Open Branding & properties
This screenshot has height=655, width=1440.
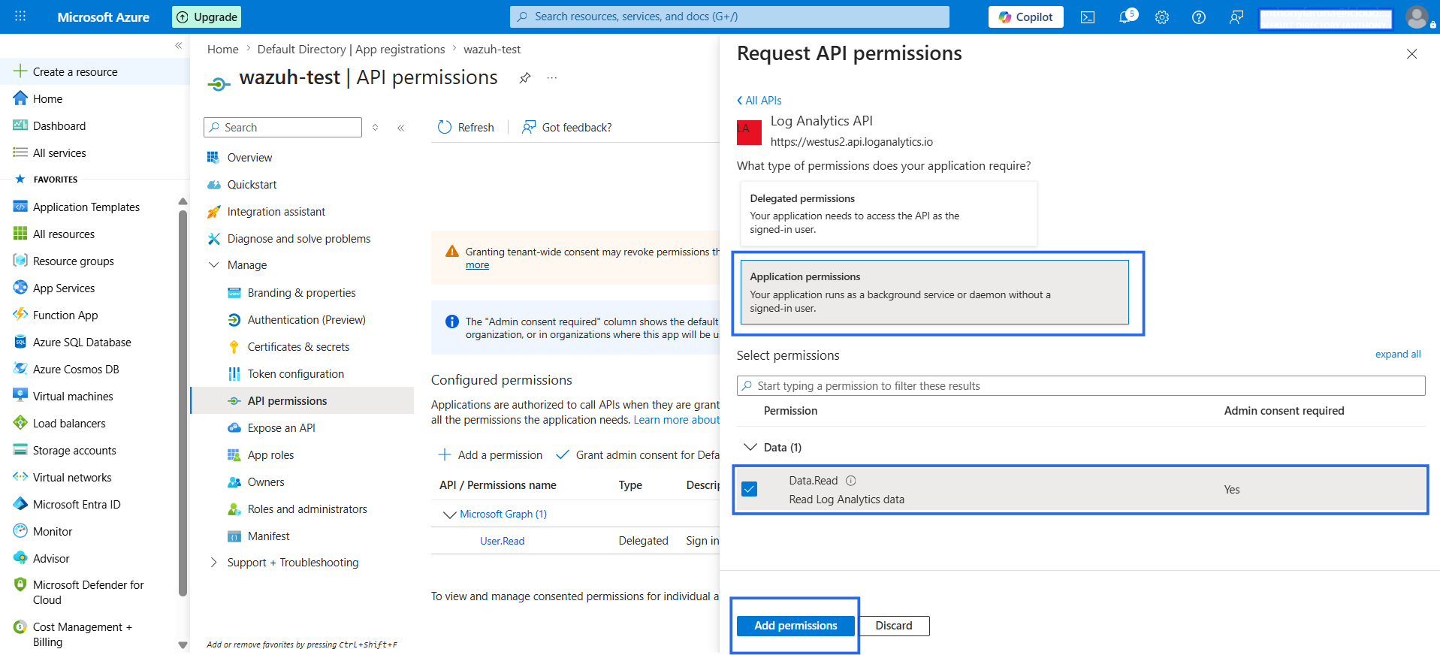point(302,293)
